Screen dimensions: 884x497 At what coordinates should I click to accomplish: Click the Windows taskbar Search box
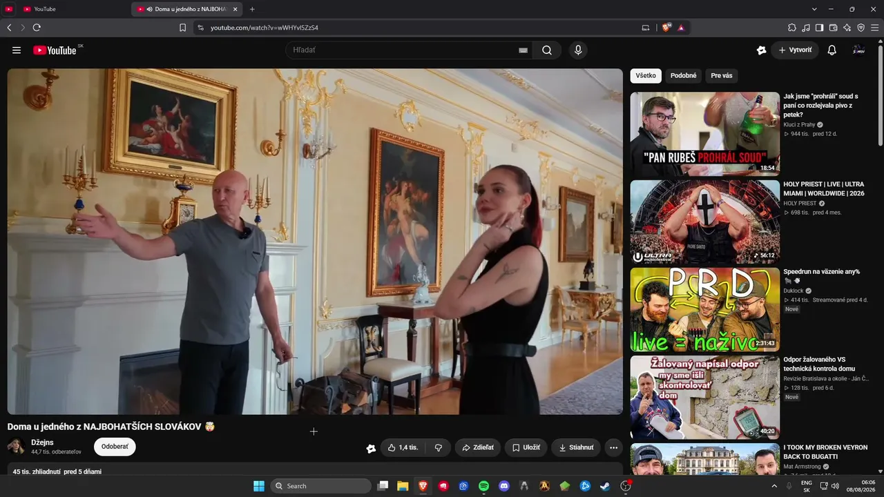click(x=320, y=486)
